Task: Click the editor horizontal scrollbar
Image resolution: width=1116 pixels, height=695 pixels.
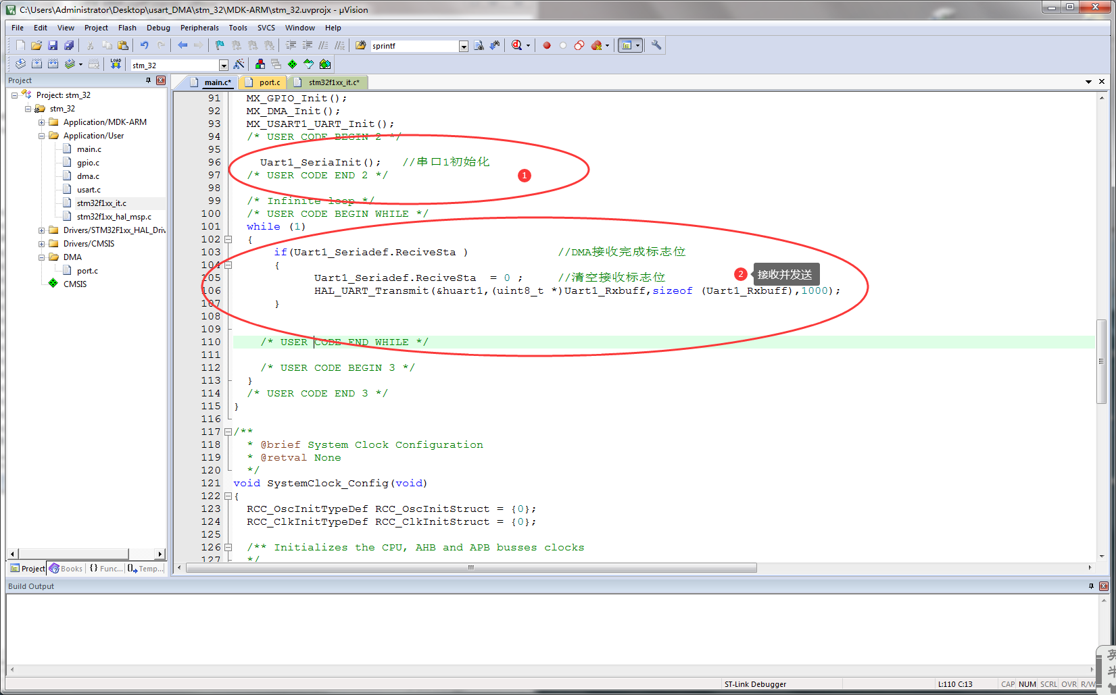Action: tap(471, 568)
